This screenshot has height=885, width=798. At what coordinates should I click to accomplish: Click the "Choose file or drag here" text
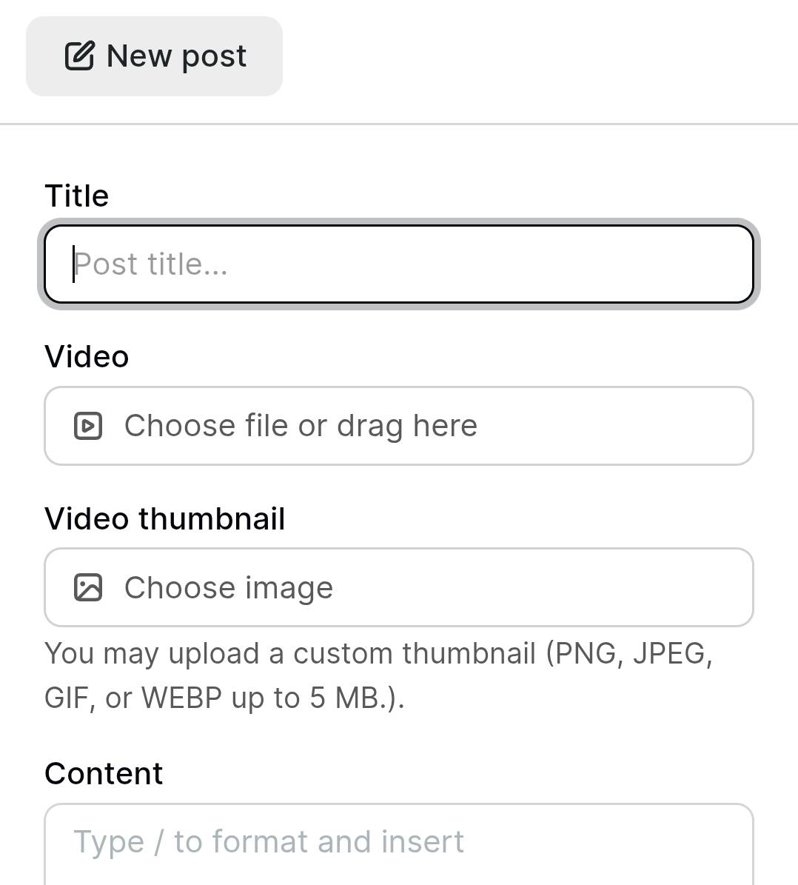[x=301, y=426]
